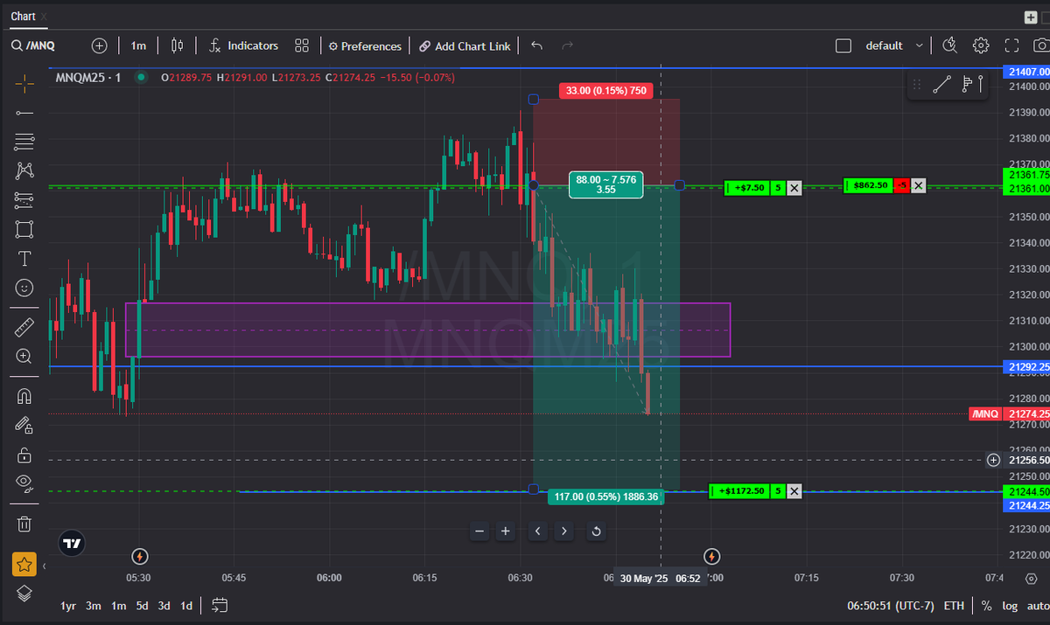Toggle the favorites star toolbar
The width and height of the screenshot is (1050, 625).
click(24, 565)
